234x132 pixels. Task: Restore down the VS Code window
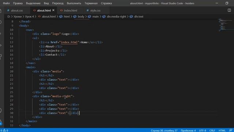pyautogui.click(x=227, y=3)
